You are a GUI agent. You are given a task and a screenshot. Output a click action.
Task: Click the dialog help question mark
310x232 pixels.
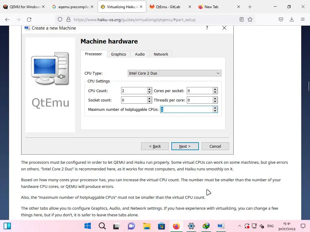[x=207, y=28]
